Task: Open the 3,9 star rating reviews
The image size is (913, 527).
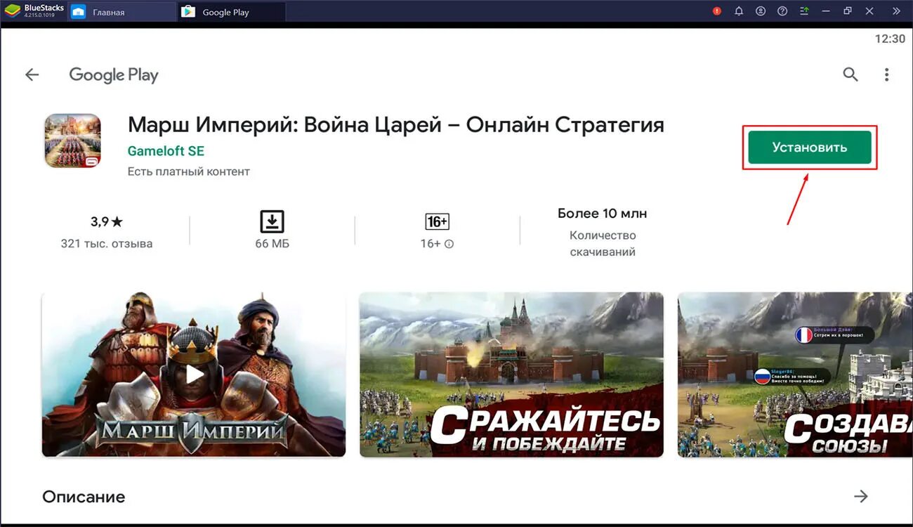Action: tap(107, 222)
